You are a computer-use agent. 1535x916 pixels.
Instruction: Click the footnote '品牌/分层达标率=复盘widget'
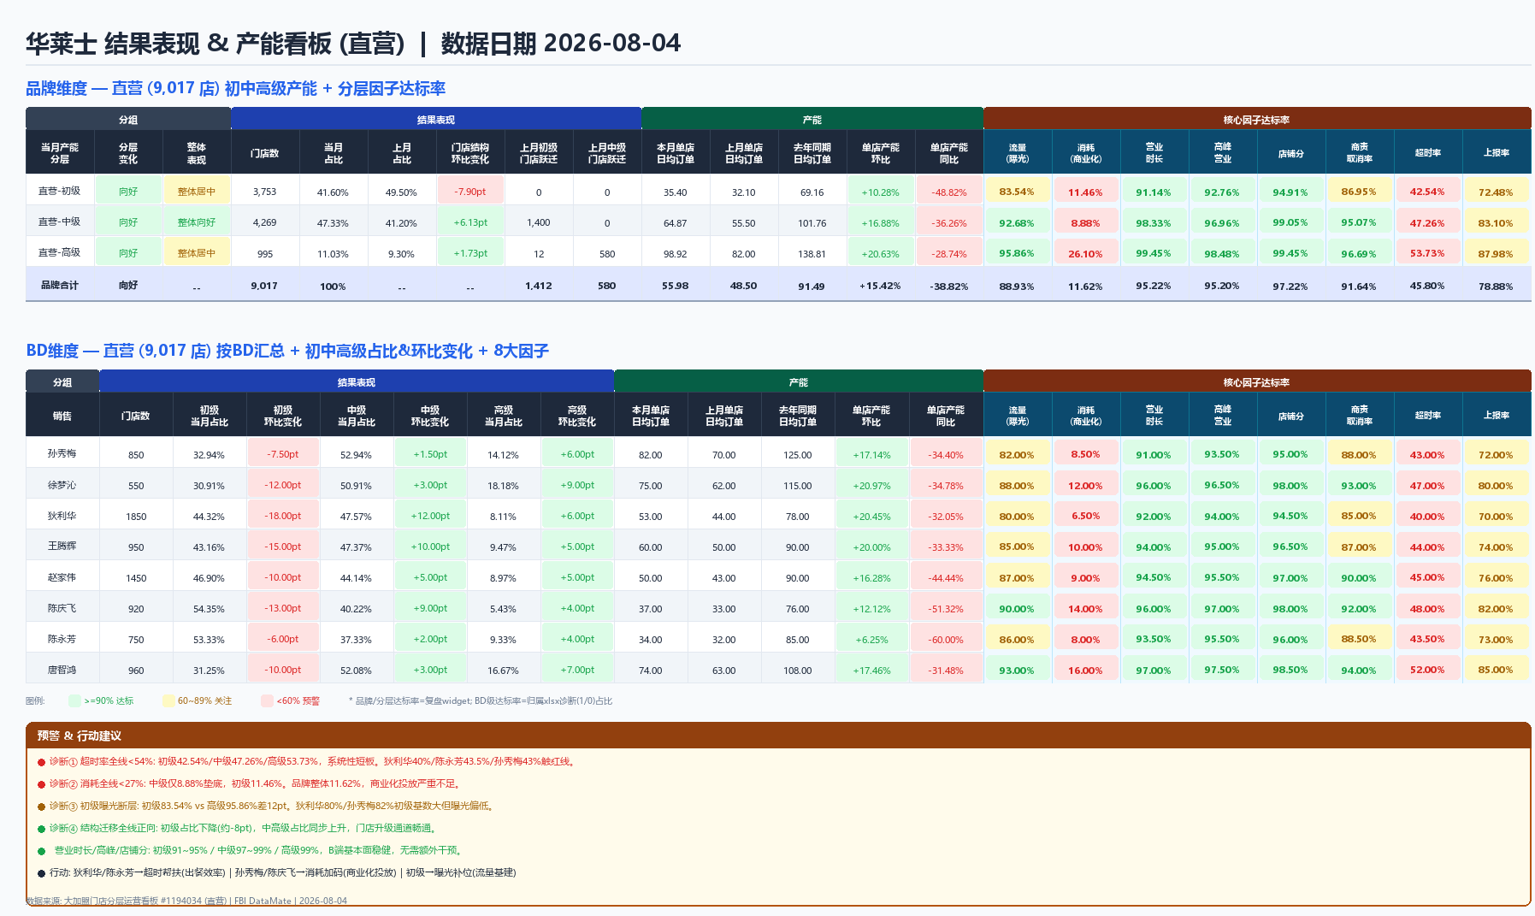coord(481,700)
